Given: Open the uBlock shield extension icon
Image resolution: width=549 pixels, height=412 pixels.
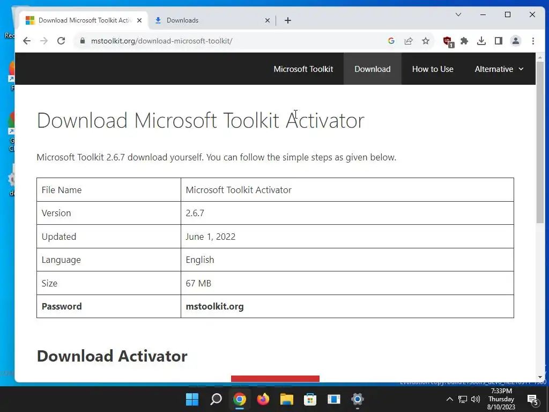Looking at the screenshot, I should (x=448, y=41).
